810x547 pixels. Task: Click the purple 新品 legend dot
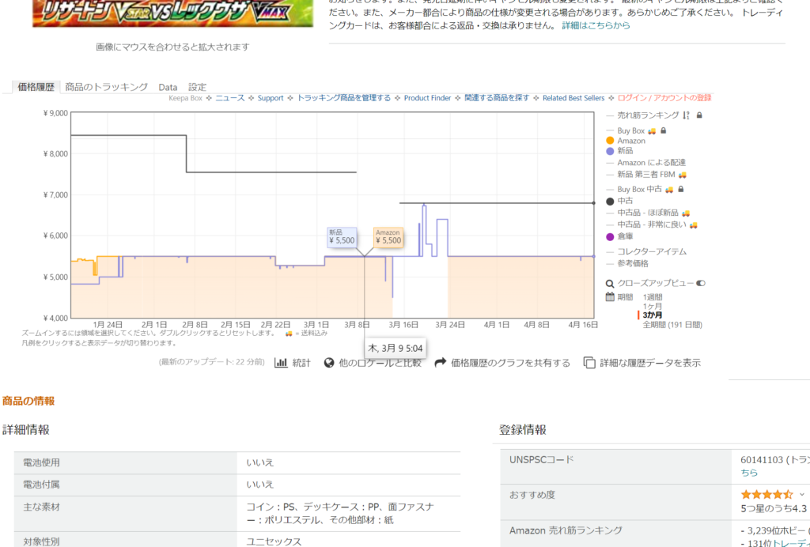tap(610, 151)
